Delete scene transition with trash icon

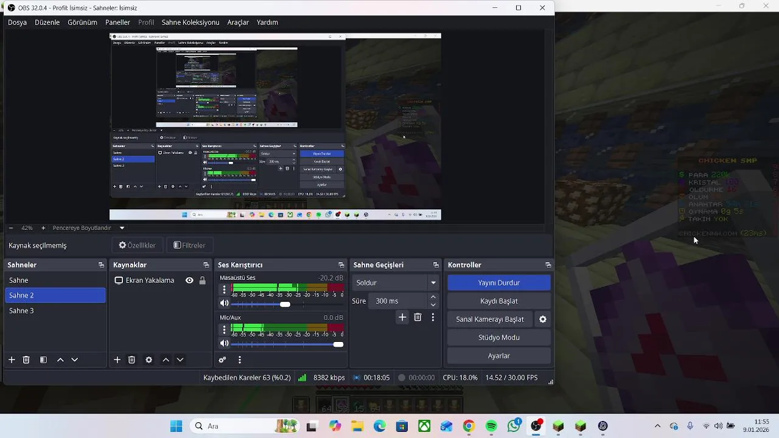tap(417, 318)
